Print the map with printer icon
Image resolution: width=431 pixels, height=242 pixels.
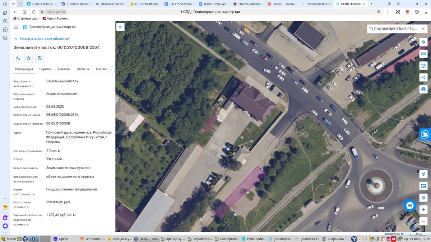click(423, 89)
